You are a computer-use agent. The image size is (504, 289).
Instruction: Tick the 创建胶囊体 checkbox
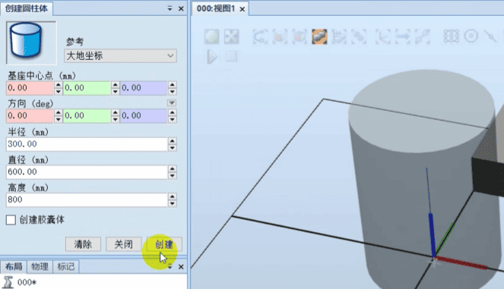point(11,220)
